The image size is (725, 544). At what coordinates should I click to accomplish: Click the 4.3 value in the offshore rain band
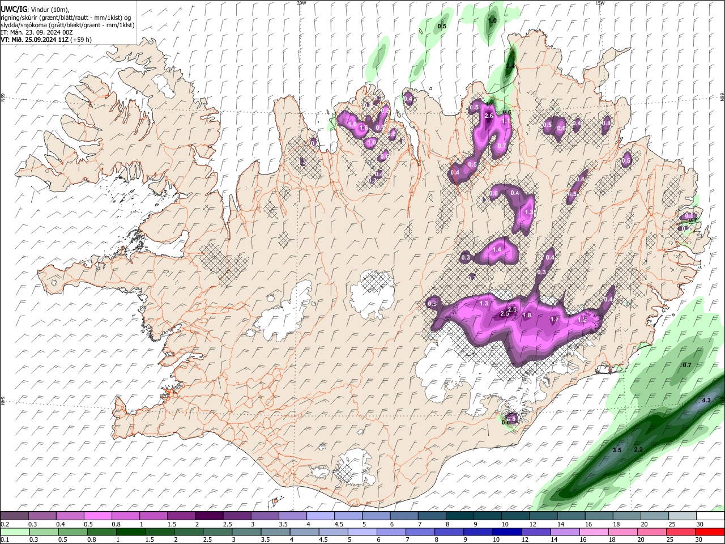(706, 400)
